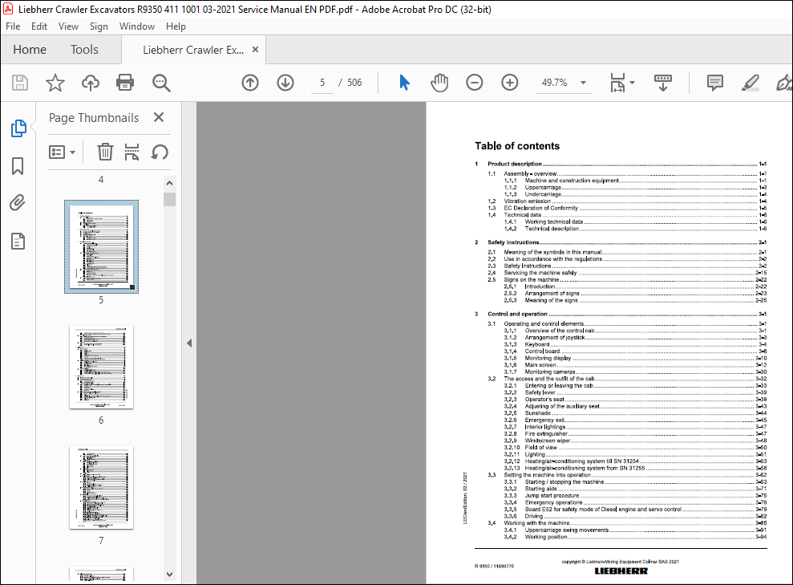Open the File menu

[x=13, y=26]
